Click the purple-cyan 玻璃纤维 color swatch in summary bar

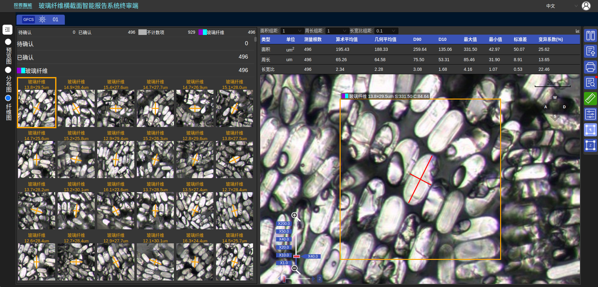pyautogui.click(x=203, y=32)
